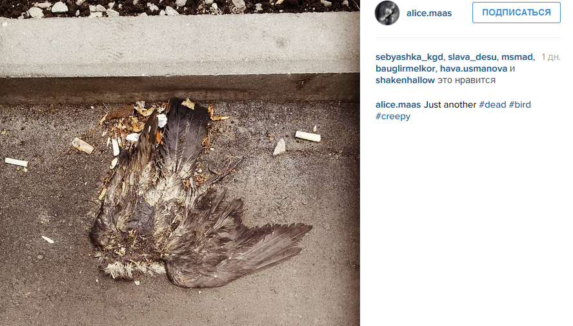Open shakenhallow user profile

click(x=405, y=80)
